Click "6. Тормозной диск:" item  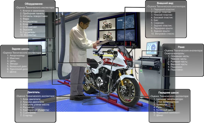(x=17, y=69)
